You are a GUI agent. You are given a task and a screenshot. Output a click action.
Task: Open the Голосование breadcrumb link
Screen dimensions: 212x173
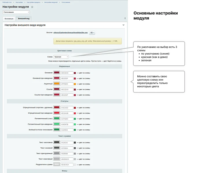tap(66, 2)
